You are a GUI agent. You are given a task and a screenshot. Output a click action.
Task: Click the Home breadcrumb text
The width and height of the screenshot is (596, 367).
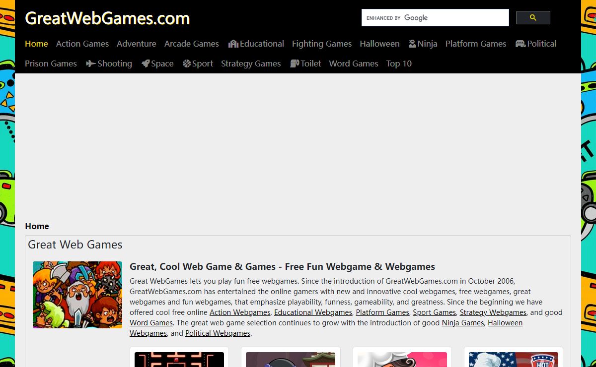click(x=37, y=226)
